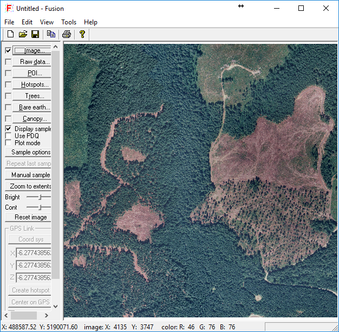Uncheck the Image layer checkbox
Image resolution: width=339 pixels, height=332 pixels.
[x=8, y=50]
